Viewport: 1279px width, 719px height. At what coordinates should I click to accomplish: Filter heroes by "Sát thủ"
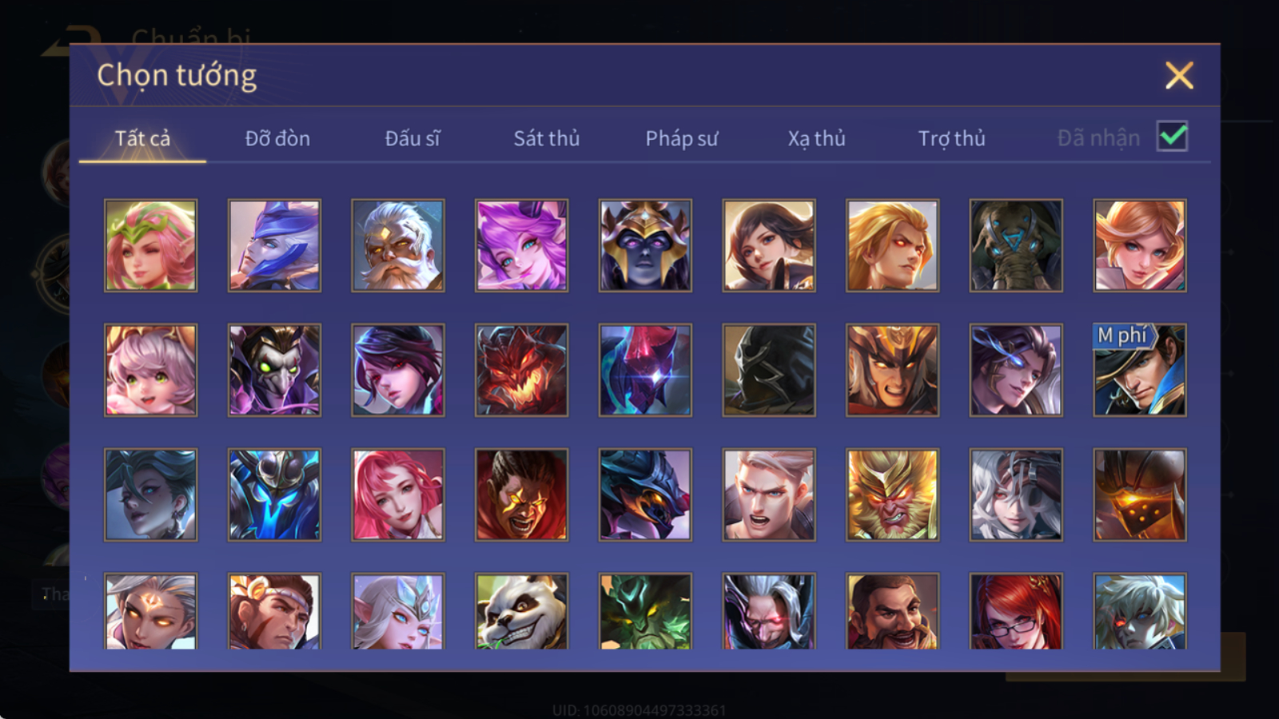547,138
